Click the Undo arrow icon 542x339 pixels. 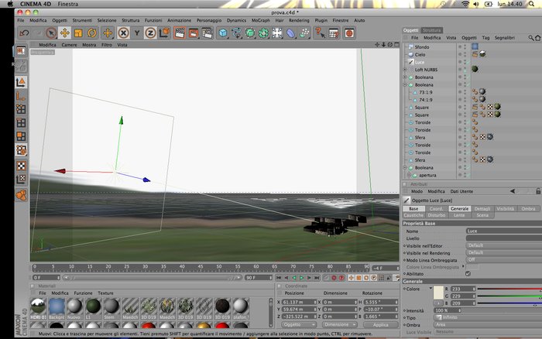click(24, 33)
